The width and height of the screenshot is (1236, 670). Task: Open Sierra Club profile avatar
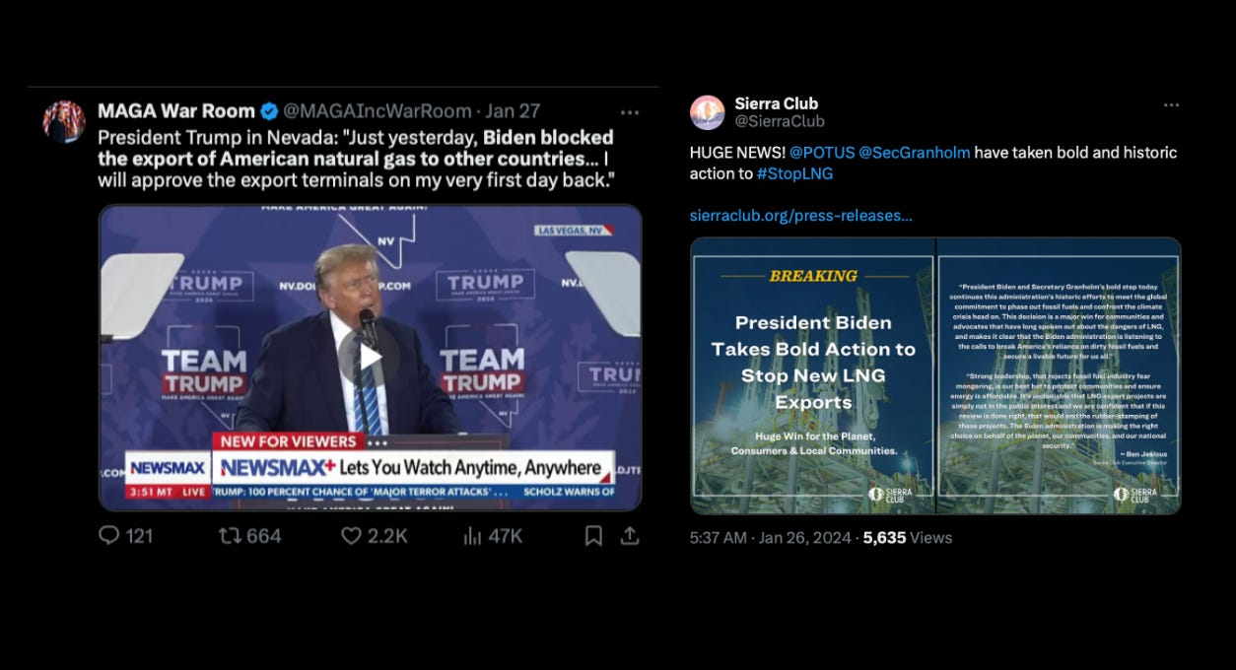coord(708,112)
